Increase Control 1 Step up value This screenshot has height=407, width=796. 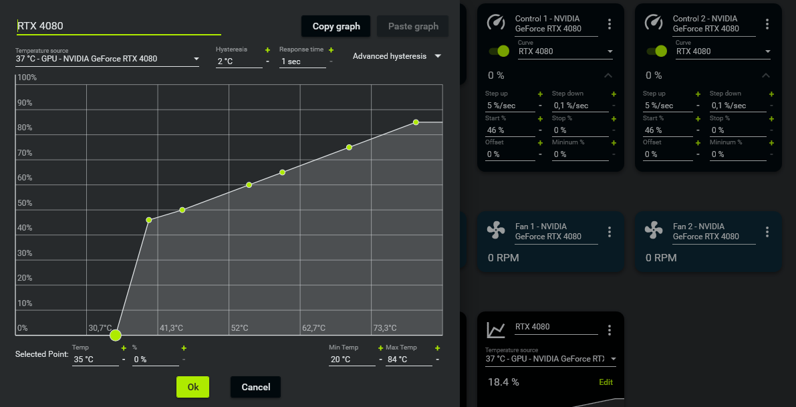click(540, 94)
